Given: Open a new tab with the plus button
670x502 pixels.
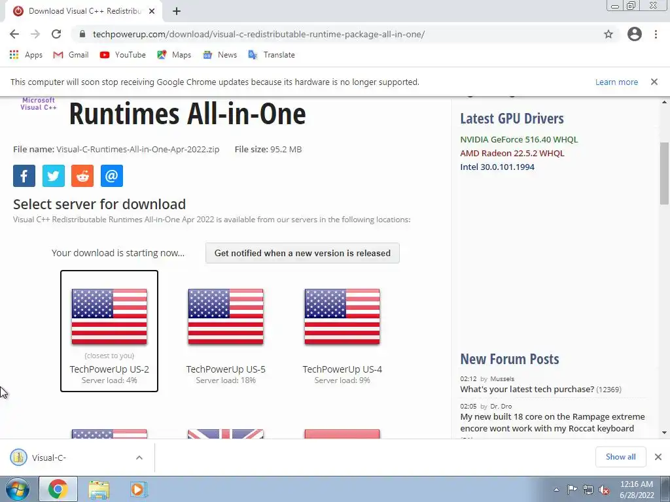Looking at the screenshot, I should pos(177,11).
